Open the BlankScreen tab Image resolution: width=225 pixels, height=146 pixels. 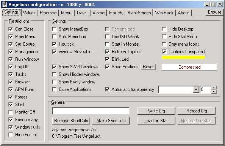pyautogui.click(x=139, y=13)
